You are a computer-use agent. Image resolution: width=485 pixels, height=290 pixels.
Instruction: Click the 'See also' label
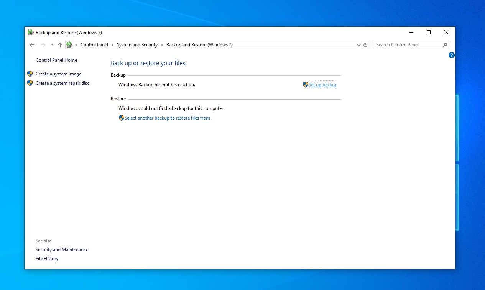coord(44,241)
